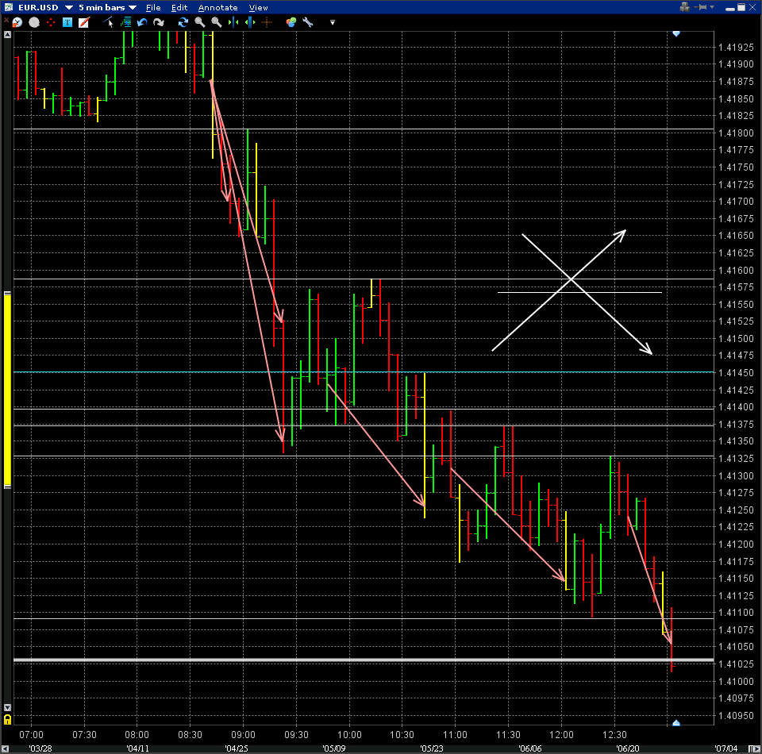The height and width of the screenshot is (754, 762).
Task: Click the 1.41450 price axis label
Action: (x=737, y=373)
